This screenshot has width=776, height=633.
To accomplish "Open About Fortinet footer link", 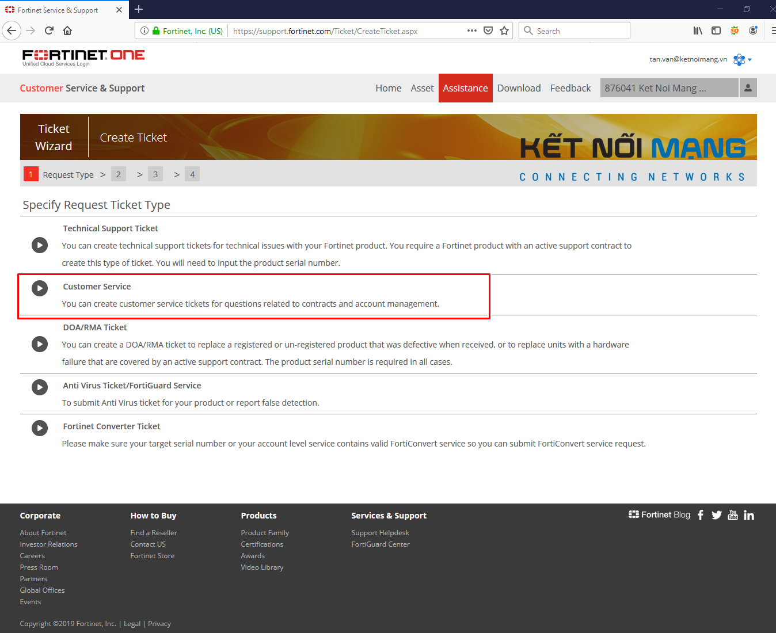I will pyautogui.click(x=43, y=533).
